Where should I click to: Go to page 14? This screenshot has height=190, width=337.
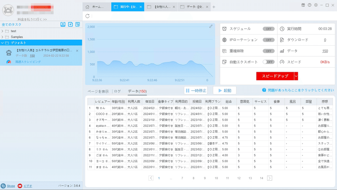point(261,178)
